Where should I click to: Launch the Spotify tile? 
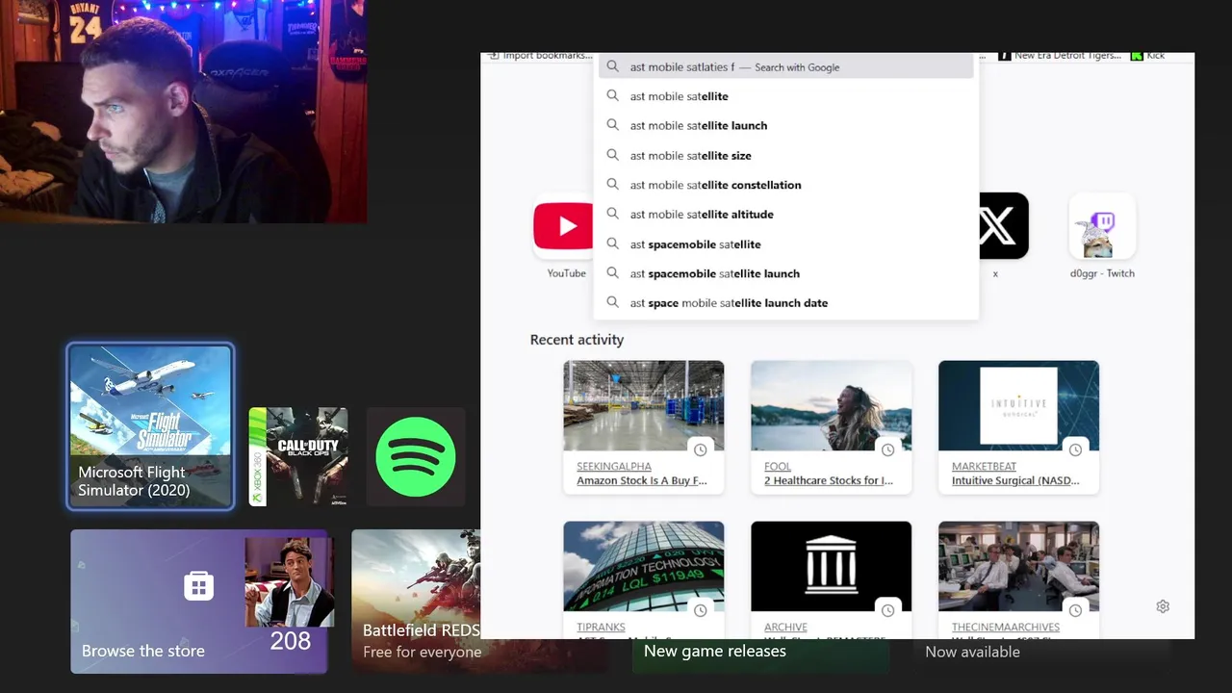[416, 456]
